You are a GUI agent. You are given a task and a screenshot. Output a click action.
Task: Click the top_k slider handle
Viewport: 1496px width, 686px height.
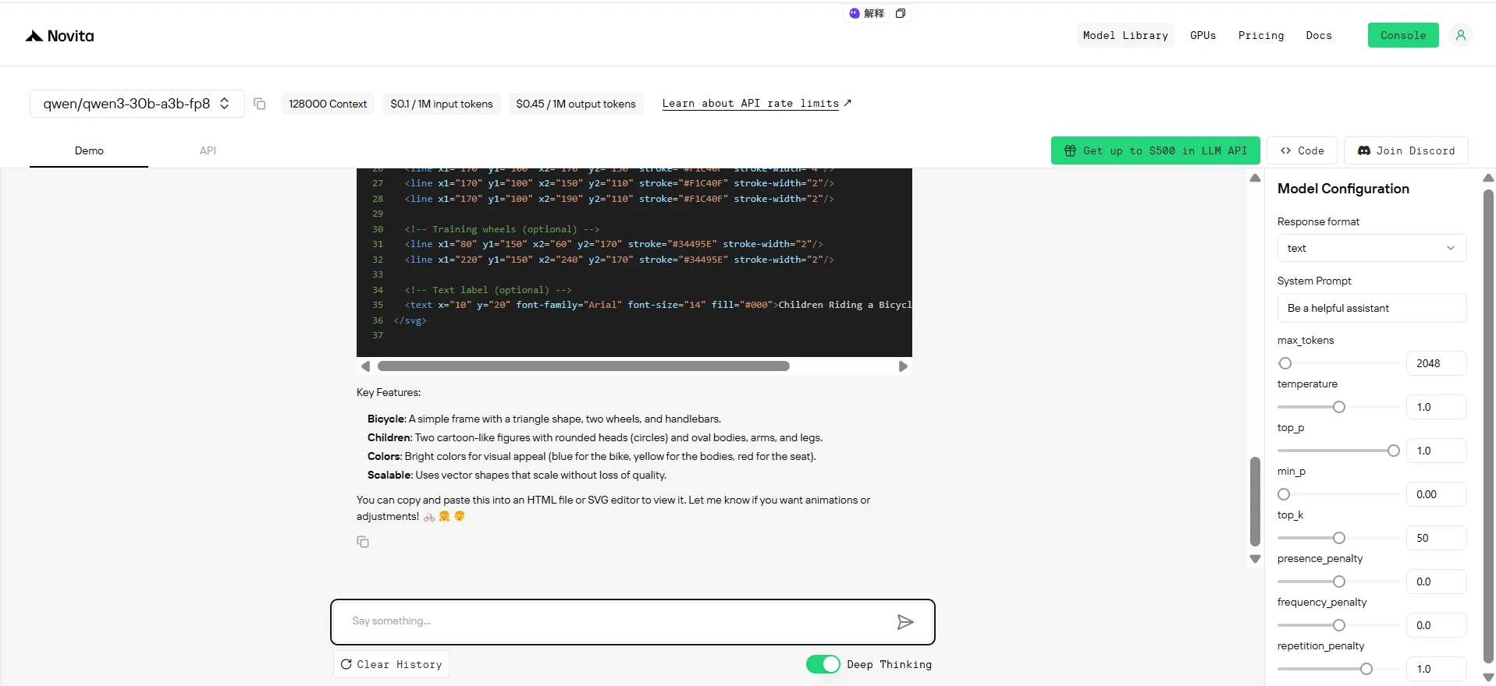pyautogui.click(x=1338, y=538)
